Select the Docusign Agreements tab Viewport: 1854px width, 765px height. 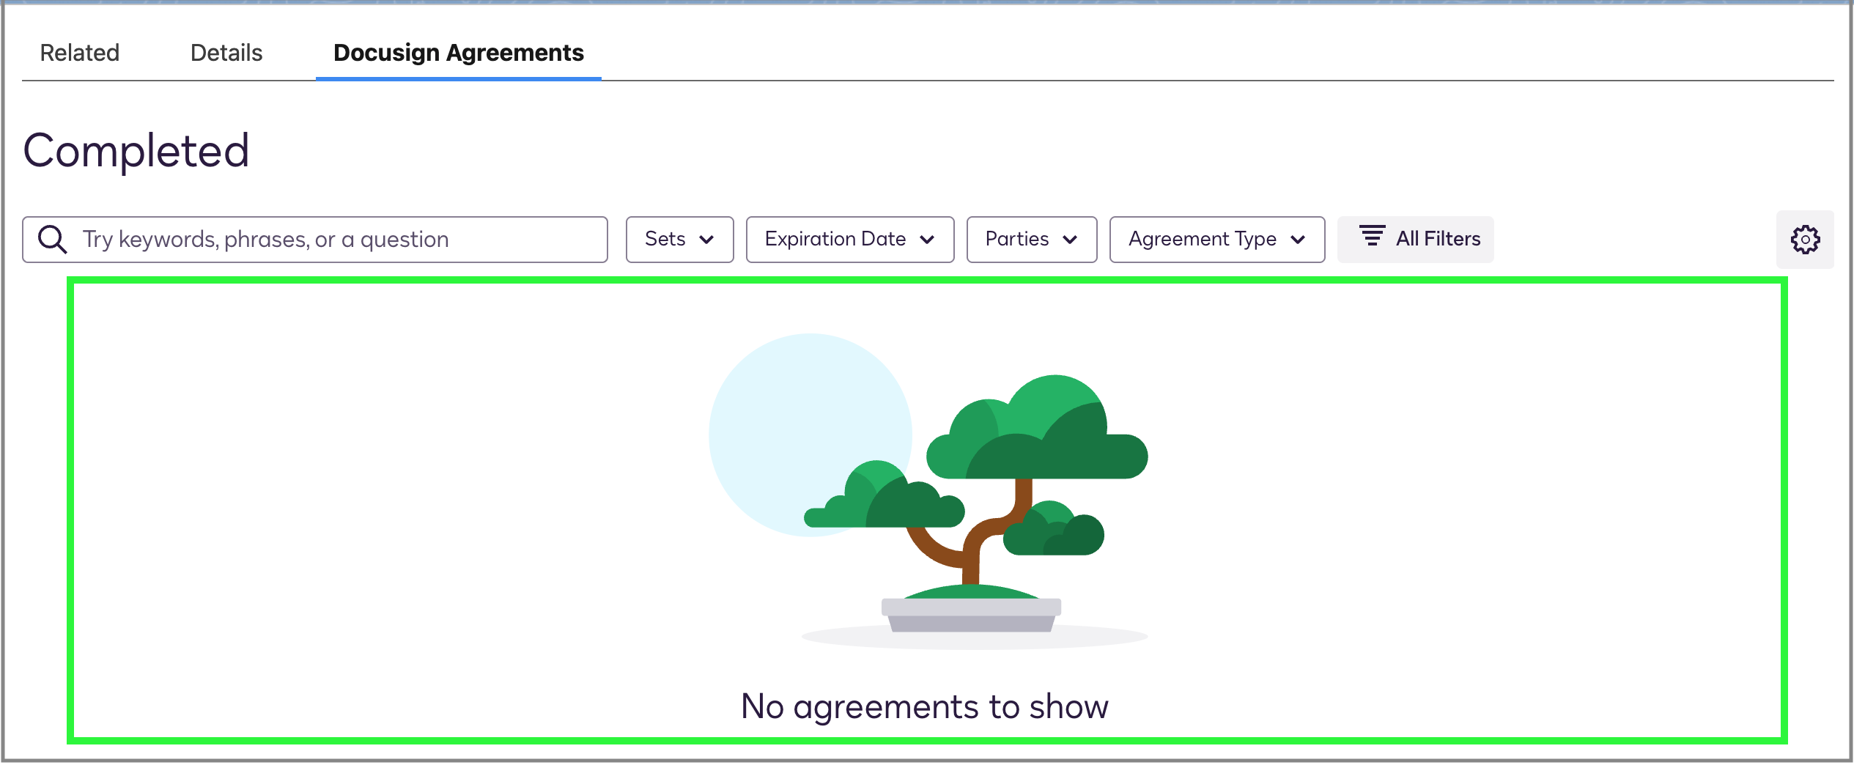tap(458, 52)
